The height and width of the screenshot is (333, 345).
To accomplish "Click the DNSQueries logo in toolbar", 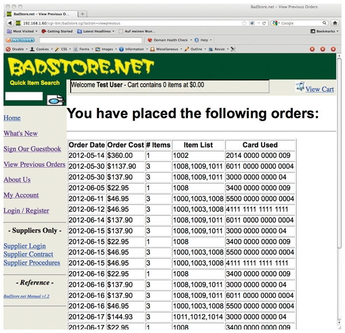I will (x=20, y=40).
